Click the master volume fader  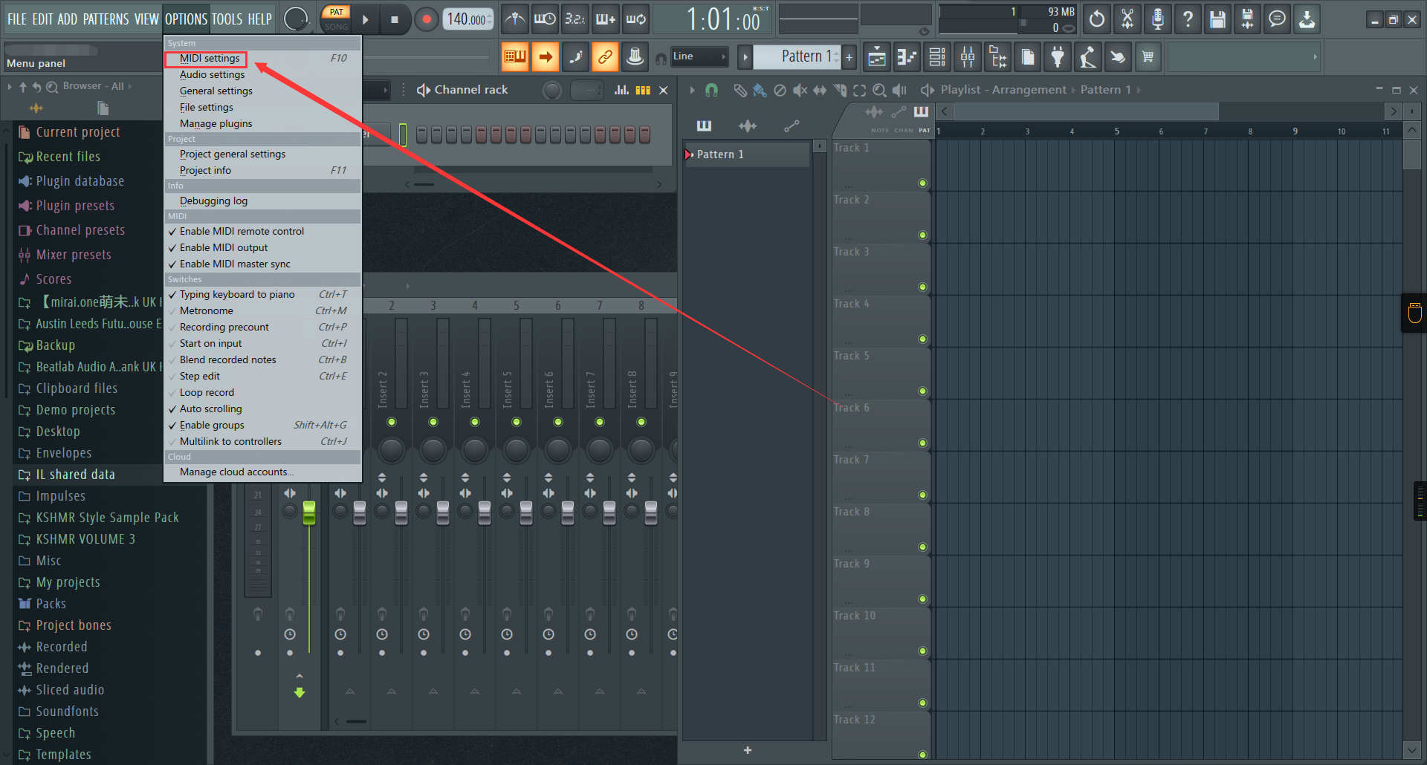coord(309,512)
